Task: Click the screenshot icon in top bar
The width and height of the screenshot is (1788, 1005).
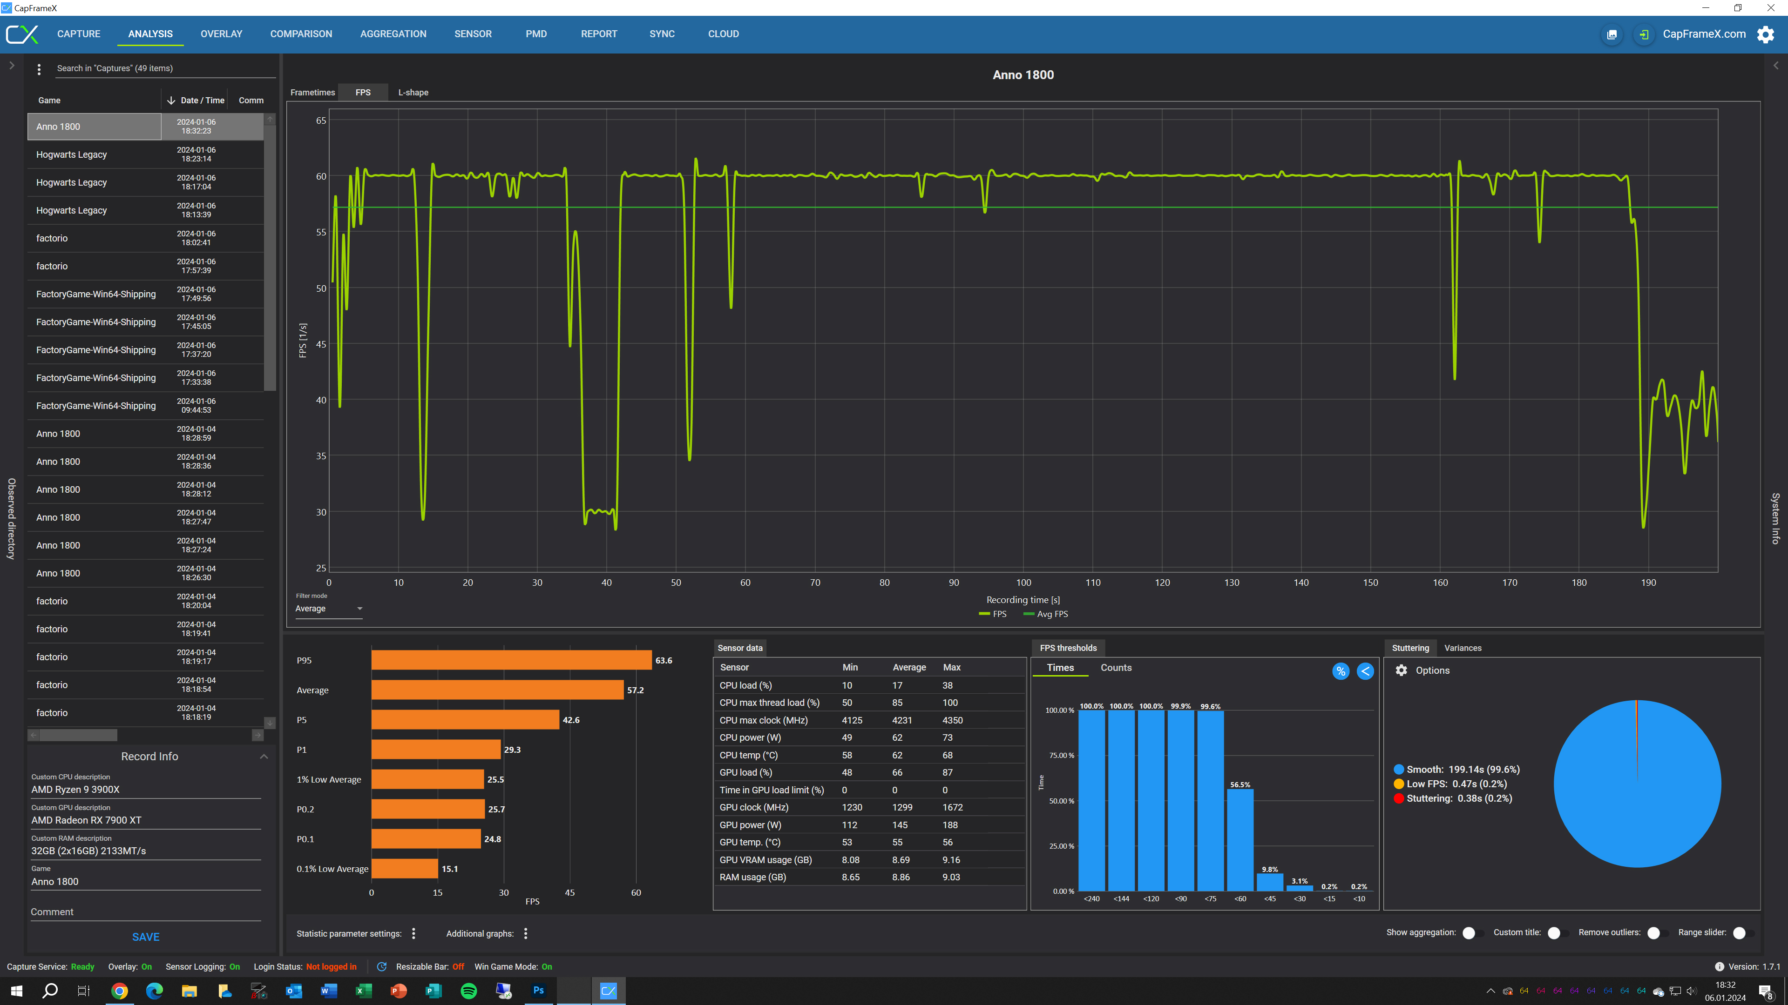Action: [x=1612, y=34]
